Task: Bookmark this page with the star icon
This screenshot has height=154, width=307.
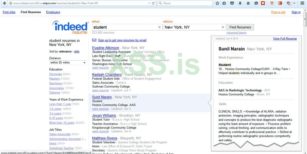Action: (217, 3)
